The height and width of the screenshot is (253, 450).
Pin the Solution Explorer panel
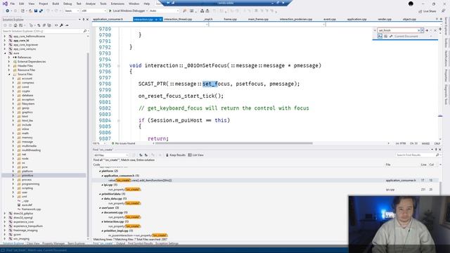(84, 20)
